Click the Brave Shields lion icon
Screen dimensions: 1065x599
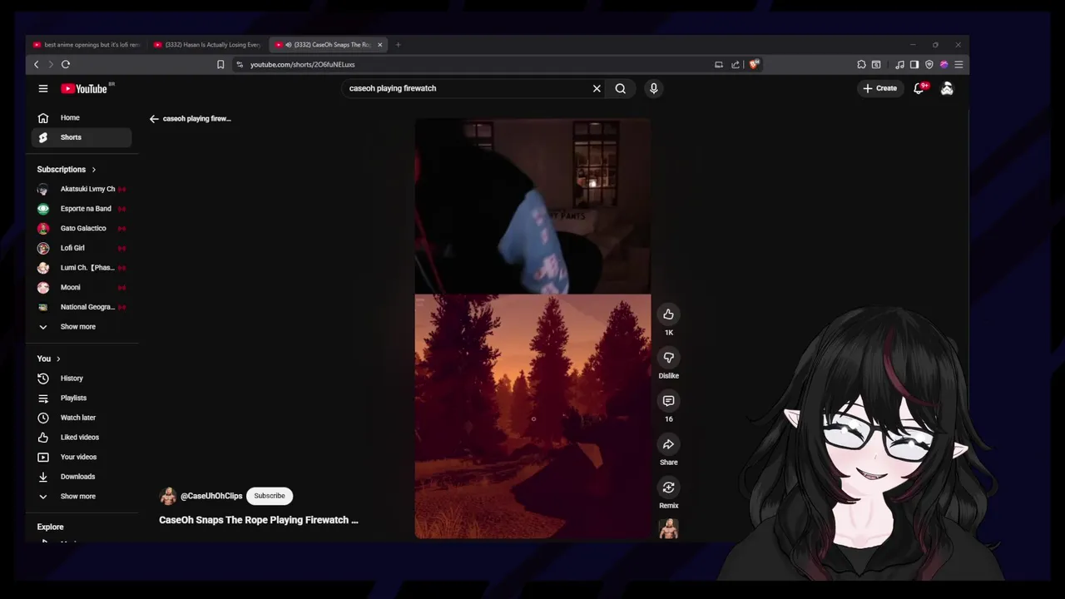[754, 64]
